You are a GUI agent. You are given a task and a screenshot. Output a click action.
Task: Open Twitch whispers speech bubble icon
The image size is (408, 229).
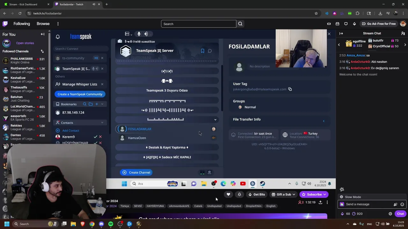click(x=346, y=24)
